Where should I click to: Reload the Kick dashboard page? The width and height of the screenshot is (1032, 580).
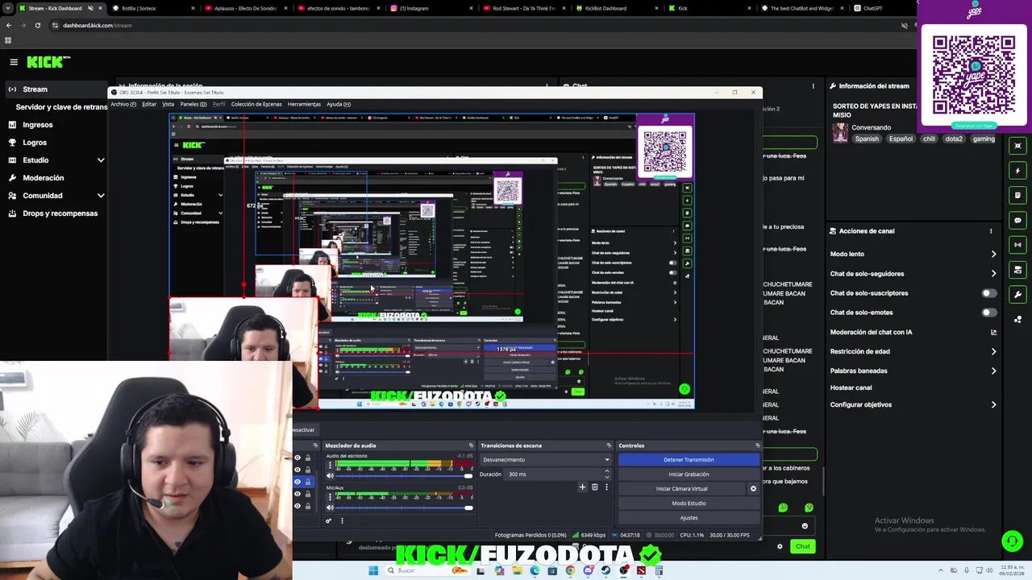click(x=38, y=25)
